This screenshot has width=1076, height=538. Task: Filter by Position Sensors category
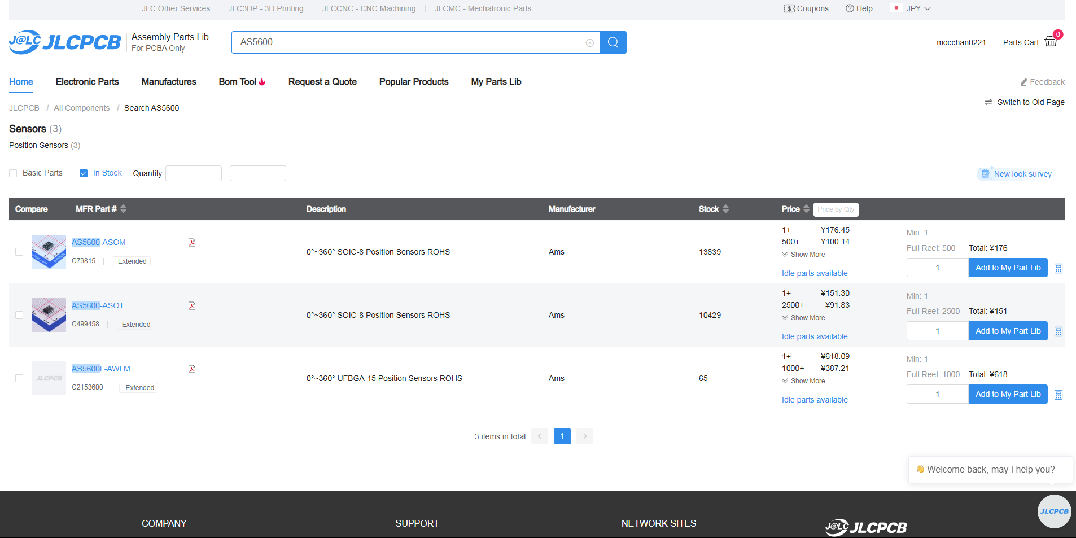45,145
